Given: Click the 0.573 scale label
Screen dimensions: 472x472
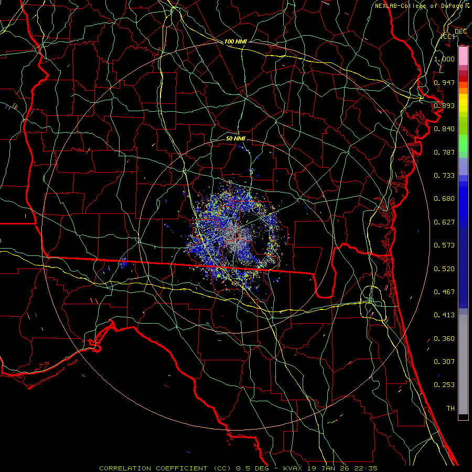Looking at the screenshot, I should coord(444,245).
